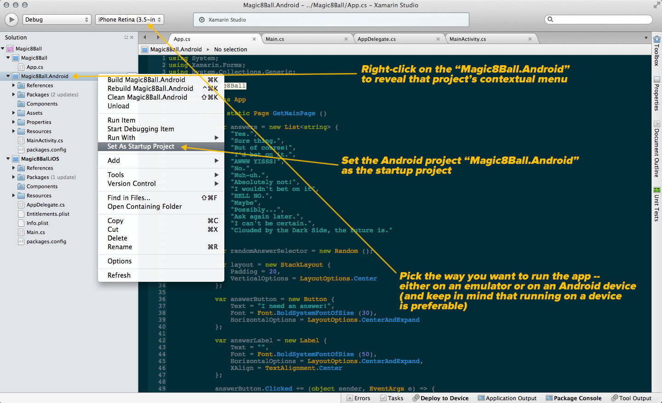Select Unload in the context menu

coord(161,106)
